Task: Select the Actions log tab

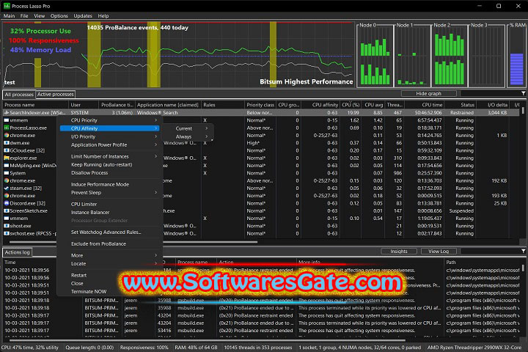Action: click(17, 252)
